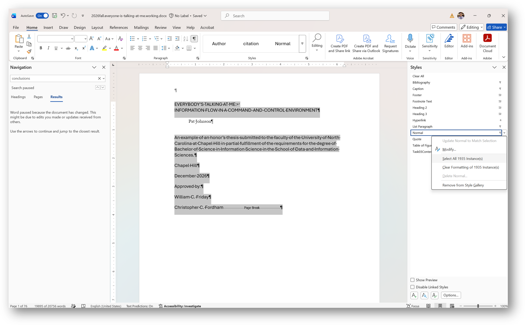Open the References ribbon tab

point(119,27)
